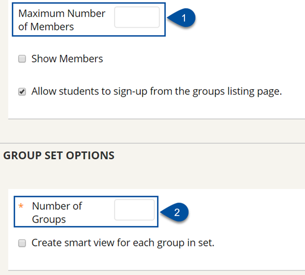
Task: Click the word "Members" in Maximum Number label
Action: coord(52,26)
